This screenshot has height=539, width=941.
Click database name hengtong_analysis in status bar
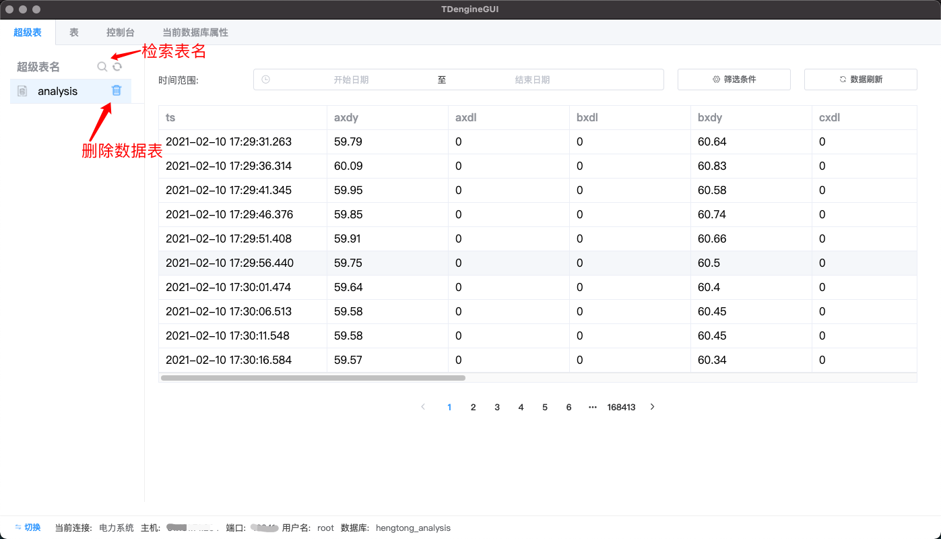(x=413, y=528)
